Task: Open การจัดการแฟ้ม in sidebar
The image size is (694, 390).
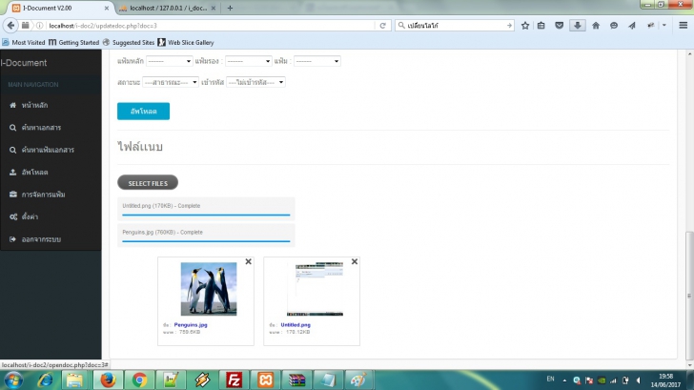Action: (x=44, y=195)
